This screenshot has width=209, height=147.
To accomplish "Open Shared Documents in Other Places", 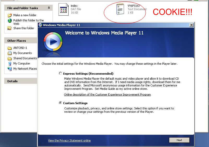I will tap(25, 58).
